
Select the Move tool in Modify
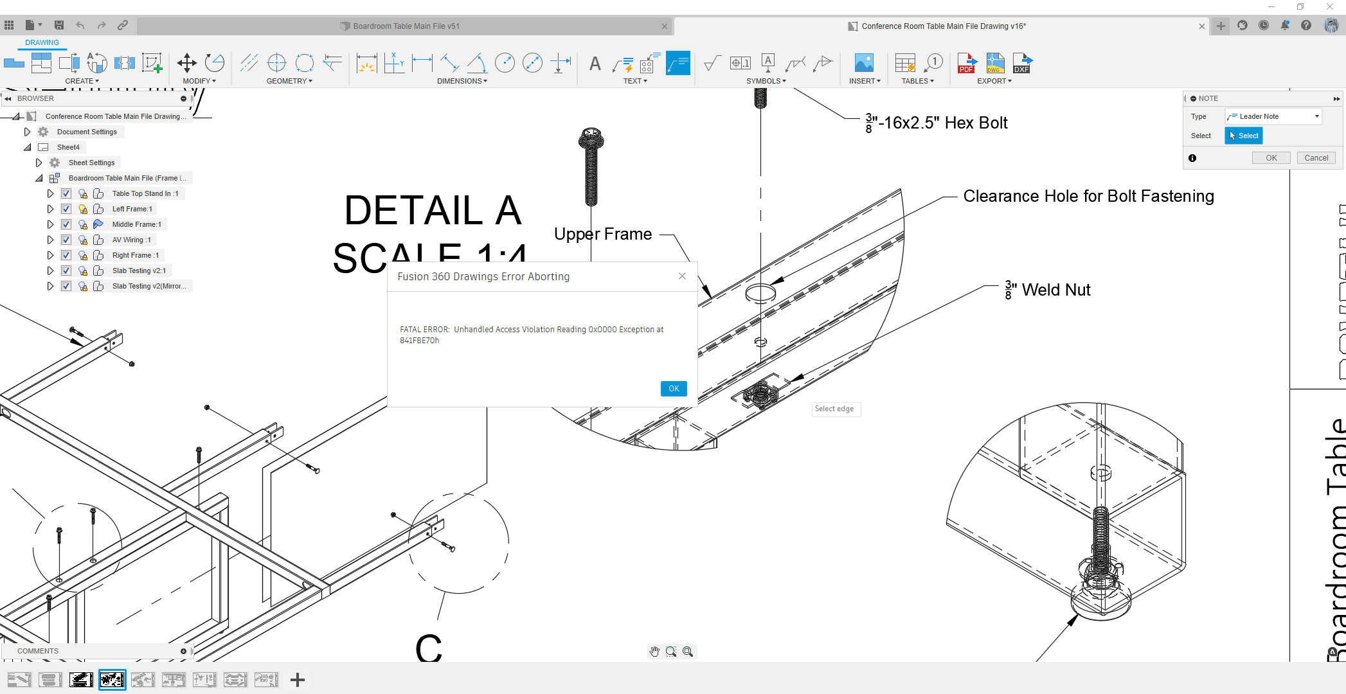186,63
